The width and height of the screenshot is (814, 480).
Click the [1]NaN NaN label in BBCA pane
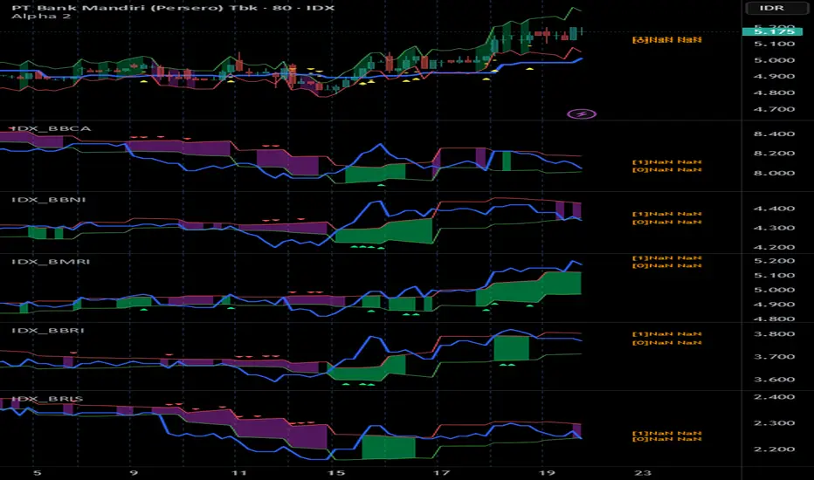point(666,162)
